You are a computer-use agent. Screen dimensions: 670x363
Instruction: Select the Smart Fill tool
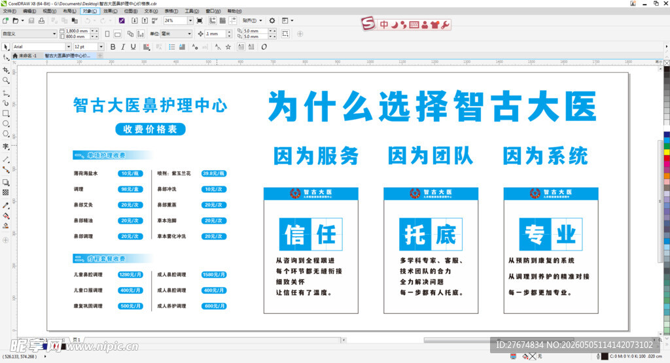tap(5, 226)
